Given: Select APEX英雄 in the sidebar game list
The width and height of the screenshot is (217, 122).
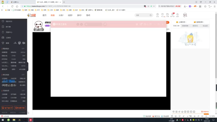Looking at the screenshot, I should coord(22,69).
